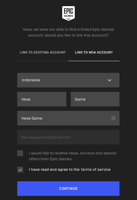Click the "I have read and agree" label
This screenshot has height=200, width=137.
coord(54,170)
